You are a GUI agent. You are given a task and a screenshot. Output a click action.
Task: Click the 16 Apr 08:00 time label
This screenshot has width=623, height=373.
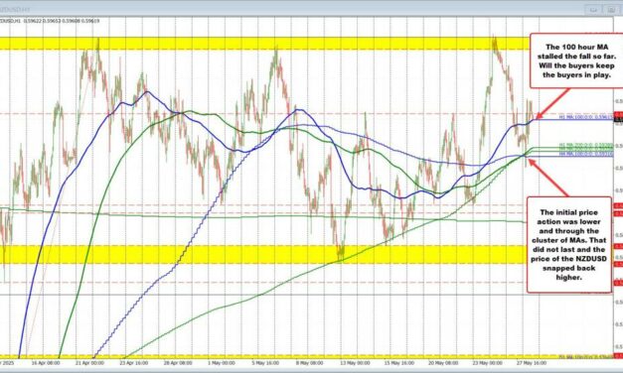(x=46, y=363)
